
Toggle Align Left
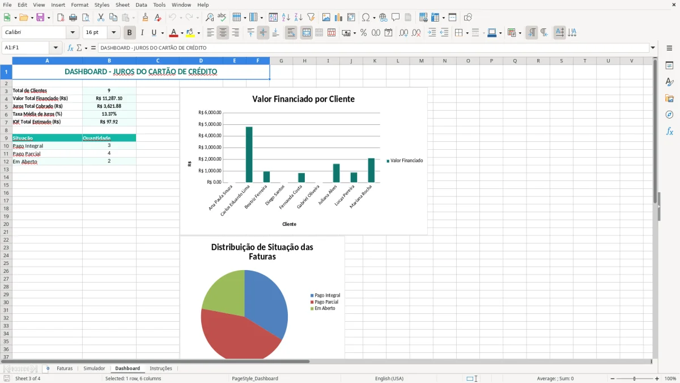210,33
